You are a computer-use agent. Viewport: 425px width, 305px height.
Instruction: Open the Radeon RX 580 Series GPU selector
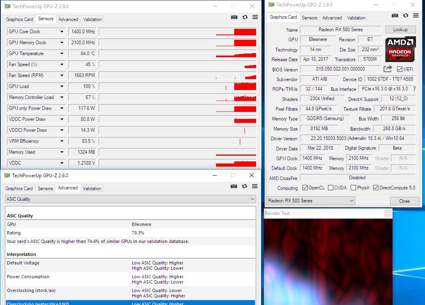pyautogui.click(x=311, y=201)
